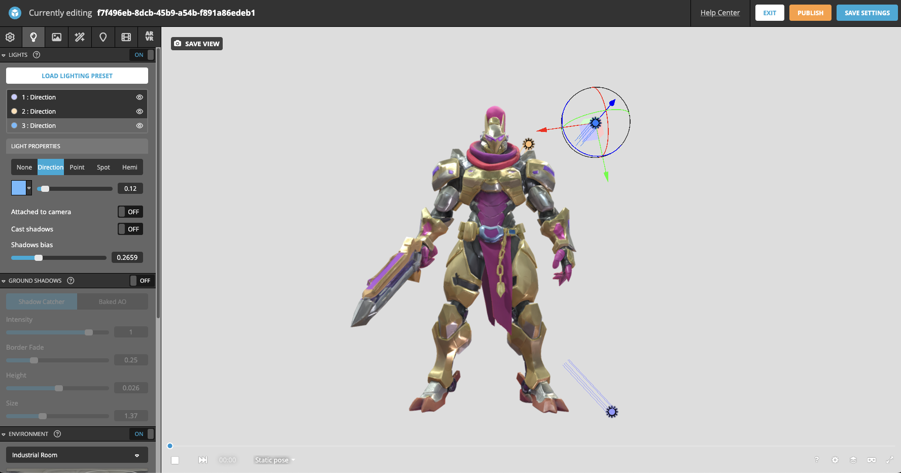
Task: Open Lights help question mark
Action: [x=37, y=55]
